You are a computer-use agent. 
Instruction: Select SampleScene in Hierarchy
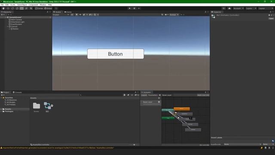click(x=15, y=17)
